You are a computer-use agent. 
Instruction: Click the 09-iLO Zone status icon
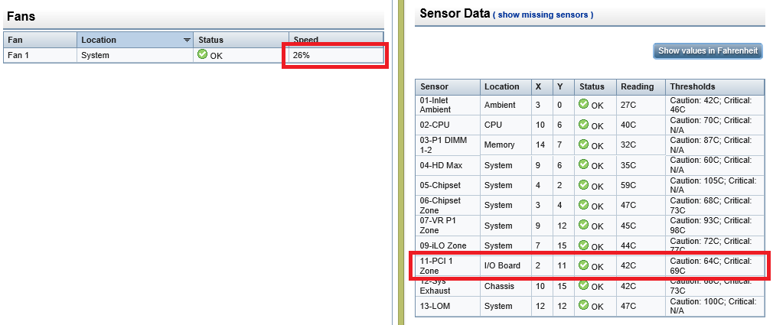tap(584, 245)
